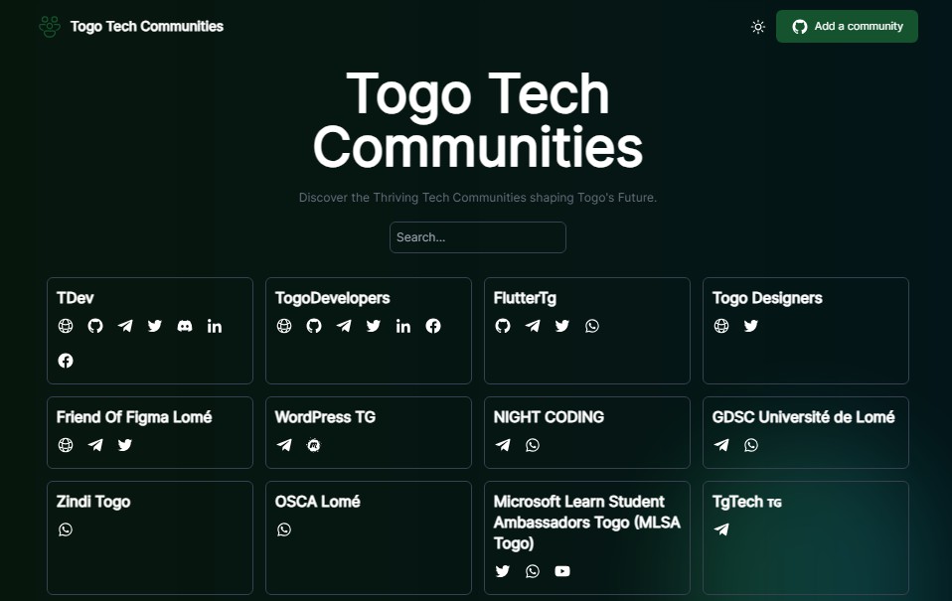Join GDSC Université de Lomé on Telegram
This screenshot has width=952, height=601.
721,445
